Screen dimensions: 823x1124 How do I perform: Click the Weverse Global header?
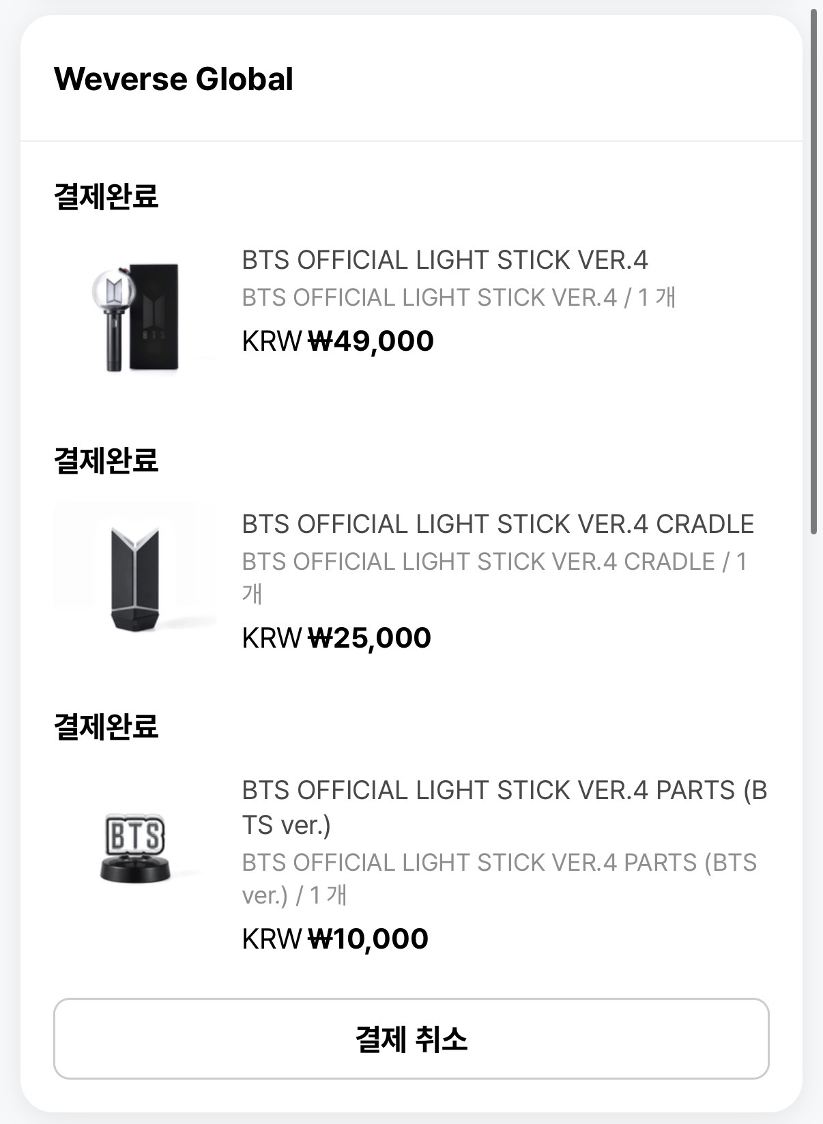(x=173, y=79)
